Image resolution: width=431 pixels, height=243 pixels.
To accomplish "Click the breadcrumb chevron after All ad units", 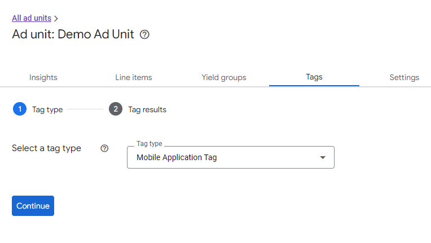I will point(56,19).
